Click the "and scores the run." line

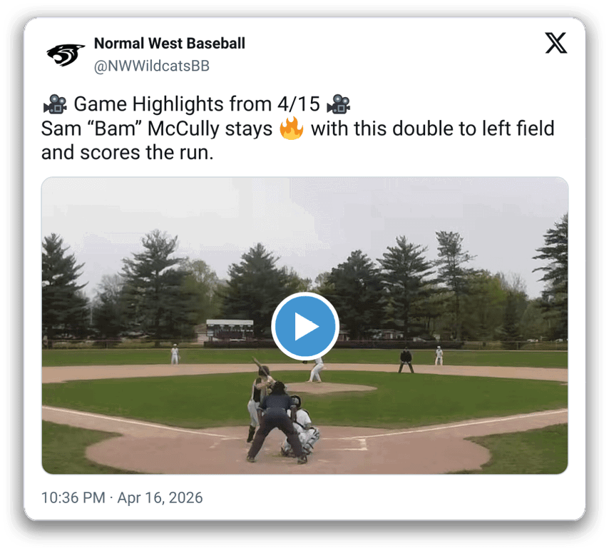[x=128, y=153]
